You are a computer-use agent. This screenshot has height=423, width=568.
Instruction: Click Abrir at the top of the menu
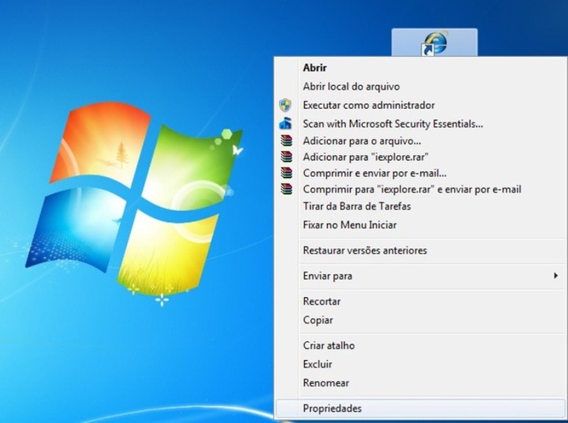[315, 68]
